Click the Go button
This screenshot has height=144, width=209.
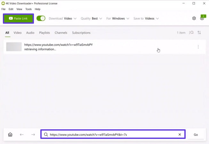click(x=196, y=135)
